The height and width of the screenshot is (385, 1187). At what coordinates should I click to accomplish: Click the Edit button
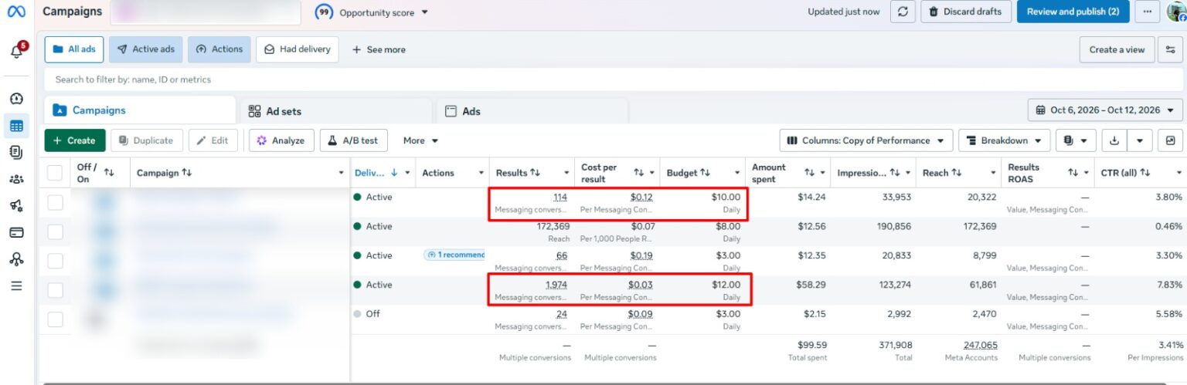point(213,140)
